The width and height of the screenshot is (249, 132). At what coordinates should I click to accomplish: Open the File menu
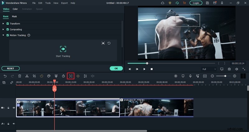click(34, 3)
